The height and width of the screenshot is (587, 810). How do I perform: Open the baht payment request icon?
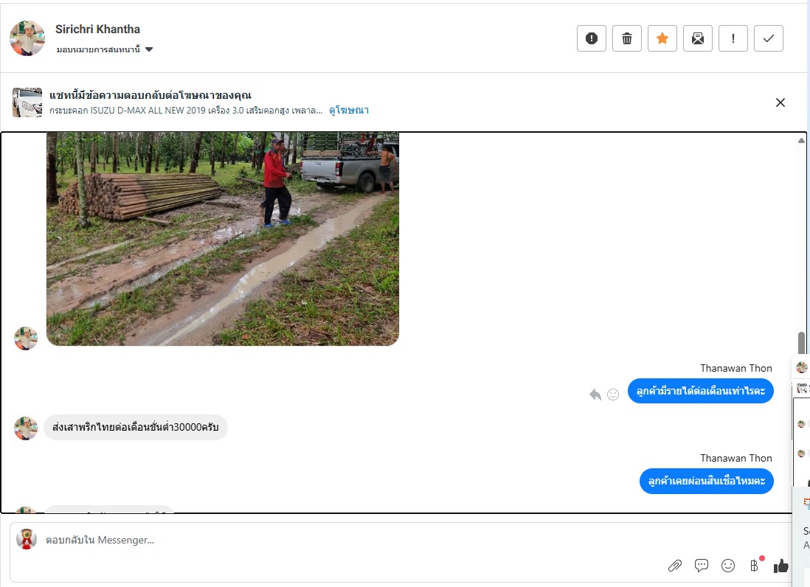click(x=754, y=566)
